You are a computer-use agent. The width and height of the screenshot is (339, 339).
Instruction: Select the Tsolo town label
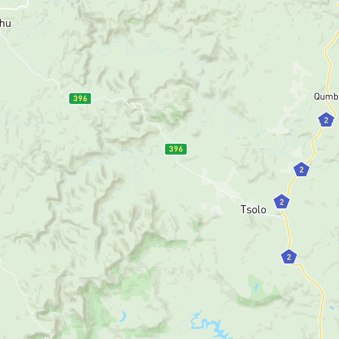[x=253, y=209]
